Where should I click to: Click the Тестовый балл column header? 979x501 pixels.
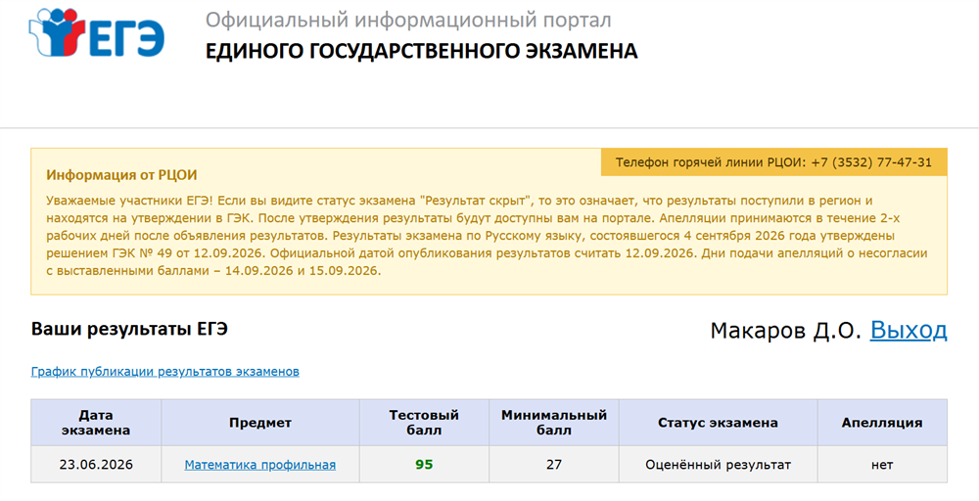pos(424,423)
